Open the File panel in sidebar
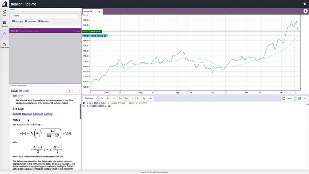This screenshot has height=174, width=309. coord(4,13)
